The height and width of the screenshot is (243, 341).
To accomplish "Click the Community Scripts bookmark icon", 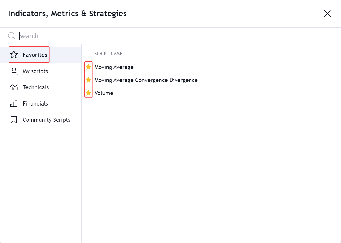I will [x=14, y=120].
